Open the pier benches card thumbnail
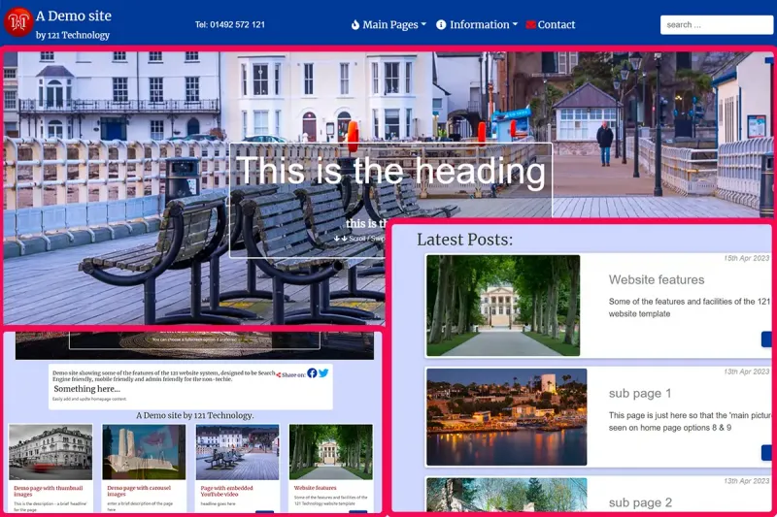 tap(237, 452)
